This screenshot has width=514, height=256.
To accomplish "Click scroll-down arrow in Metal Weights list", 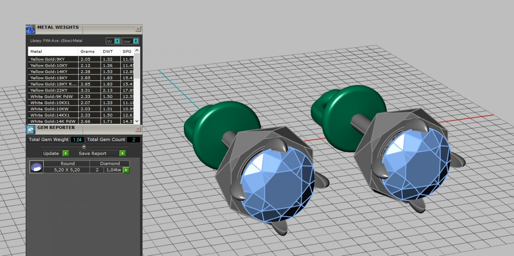I will [x=137, y=121].
